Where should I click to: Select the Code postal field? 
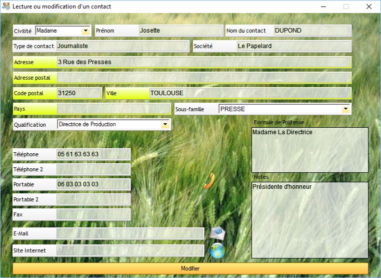tap(79, 93)
